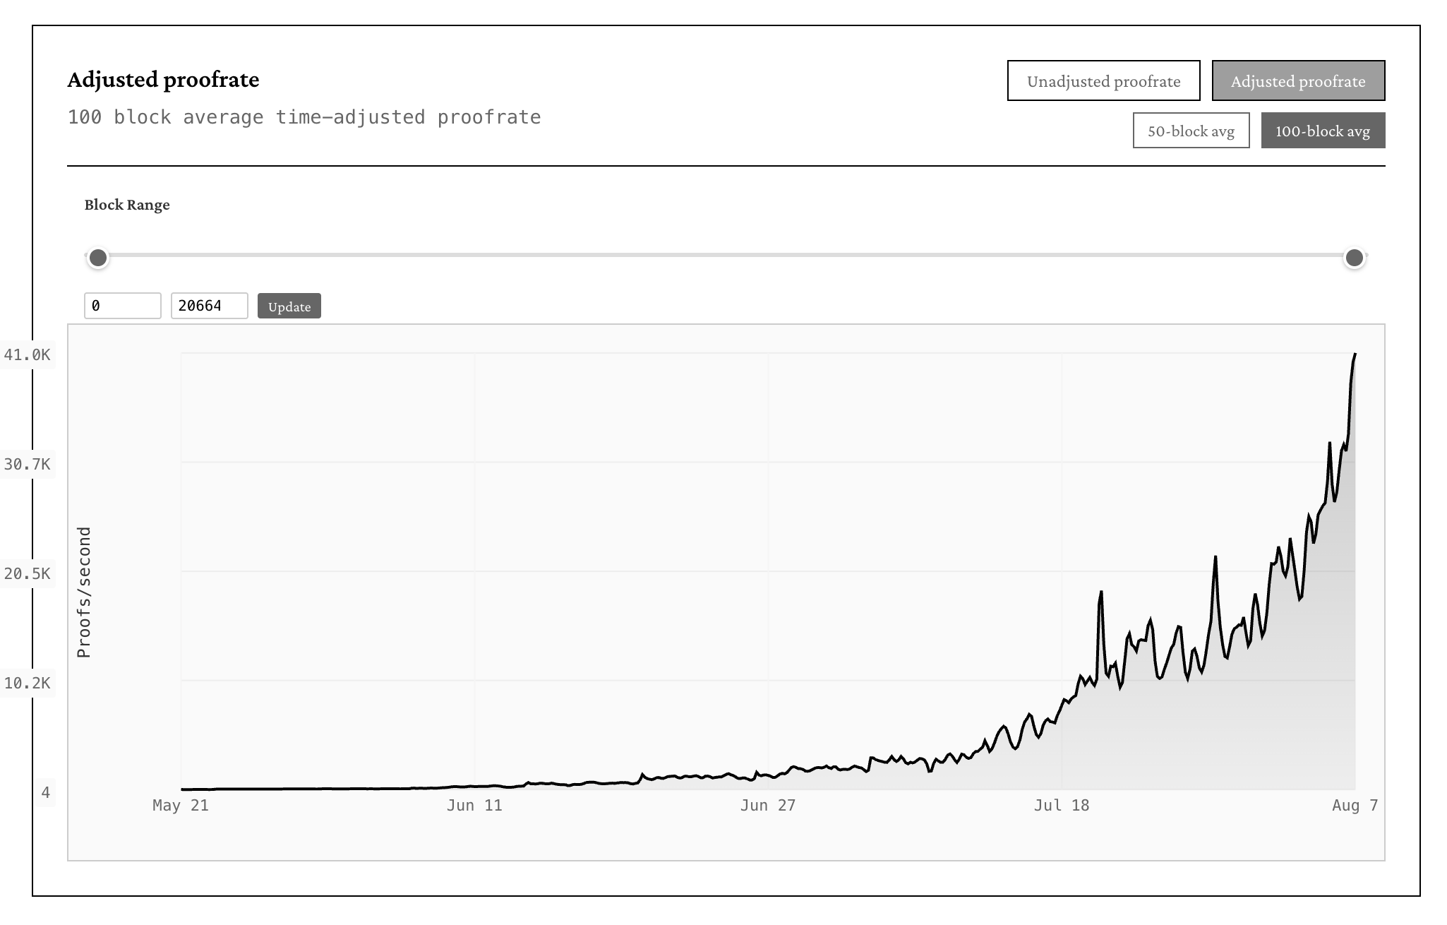The height and width of the screenshot is (925, 1447).
Task: Grab the right block range slider handle
Action: [1354, 258]
